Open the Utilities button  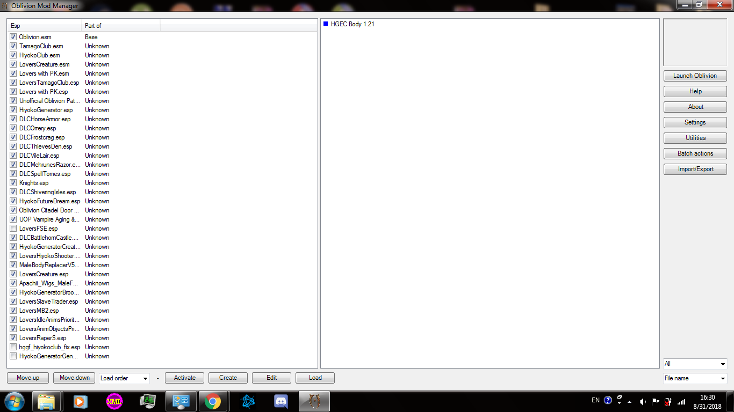coord(695,138)
